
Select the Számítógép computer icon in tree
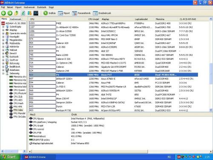click(x=7, y=27)
